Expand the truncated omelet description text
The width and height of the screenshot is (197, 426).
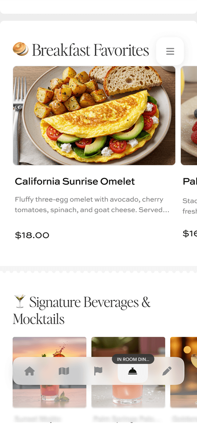(x=92, y=205)
